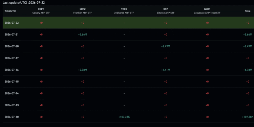Click the +2.49M Bitwise value on 2026-07-20
This screenshot has height=127, width=254.
coord(166,46)
